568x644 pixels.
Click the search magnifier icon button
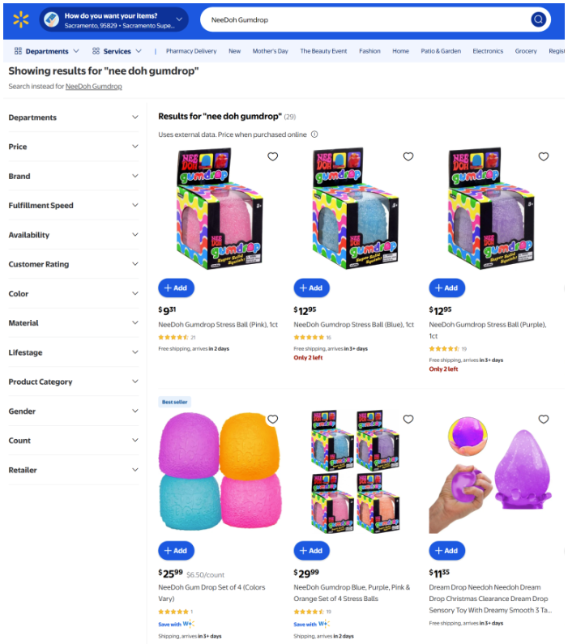[x=539, y=19]
